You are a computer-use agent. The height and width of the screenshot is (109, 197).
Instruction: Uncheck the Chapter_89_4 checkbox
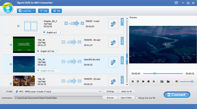point(18,26)
